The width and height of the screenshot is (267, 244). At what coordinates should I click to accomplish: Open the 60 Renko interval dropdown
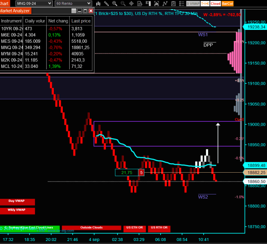(x=73, y=3)
